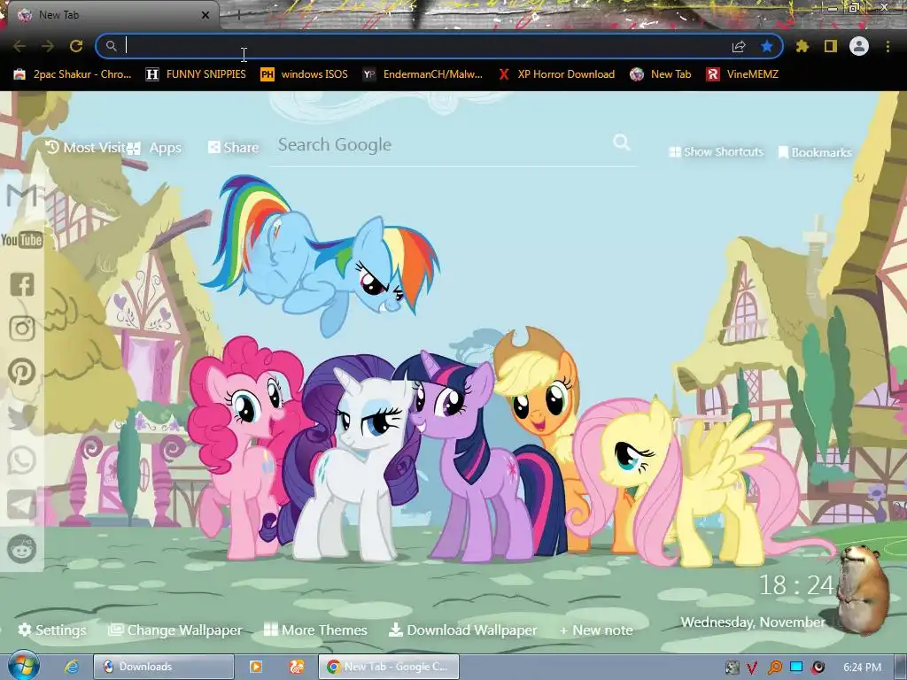Click the magnifier icon in Search Google box
This screenshot has width=907, height=680.
click(x=622, y=143)
